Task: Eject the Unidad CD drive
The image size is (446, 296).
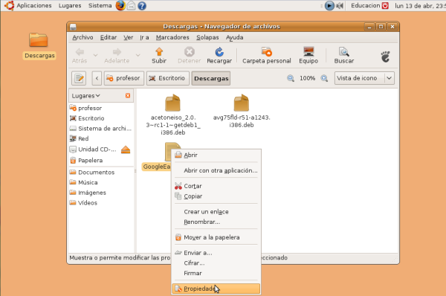Action: [x=126, y=149]
